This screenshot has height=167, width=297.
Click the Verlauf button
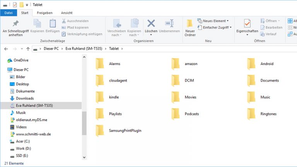(x=270, y=34)
